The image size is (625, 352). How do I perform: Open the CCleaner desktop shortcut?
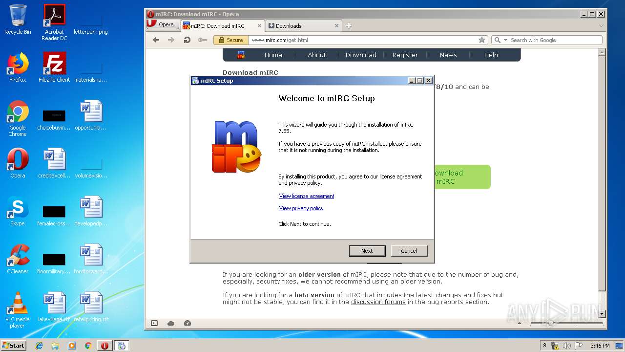tap(18, 259)
